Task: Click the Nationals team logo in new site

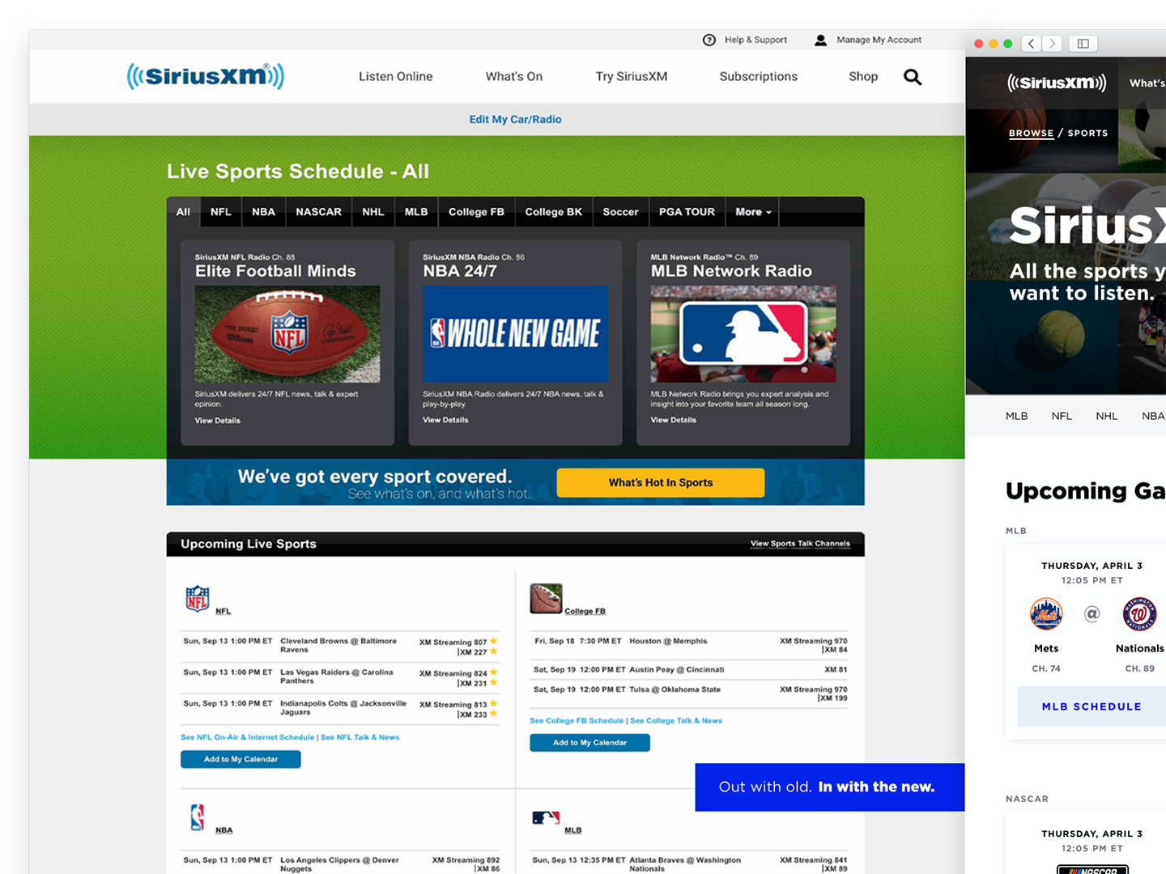Action: click(x=1139, y=614)
